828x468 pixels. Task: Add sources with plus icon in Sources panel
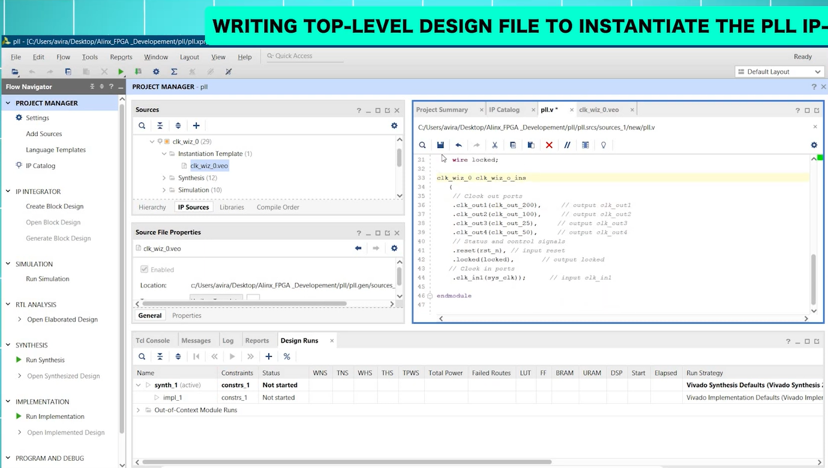tap(196, 126)
